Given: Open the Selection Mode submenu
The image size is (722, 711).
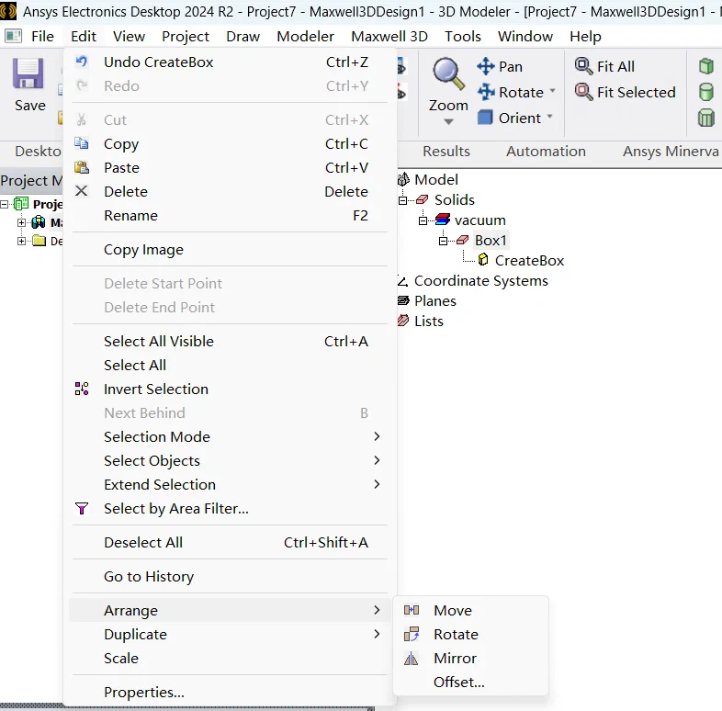Looking at the screenshot, I should click(x=230, y=436).
